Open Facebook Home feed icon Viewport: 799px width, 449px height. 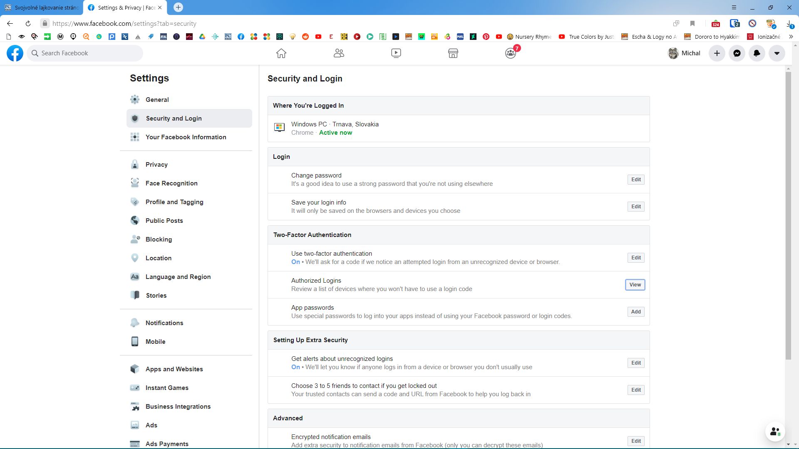(281, 53)
